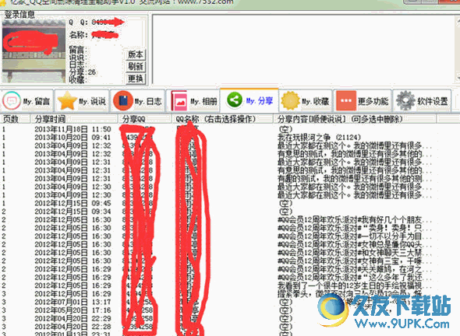Click the share content containing 一切不以分手为目
The image size is (460, 336).
tap(355, 236)
